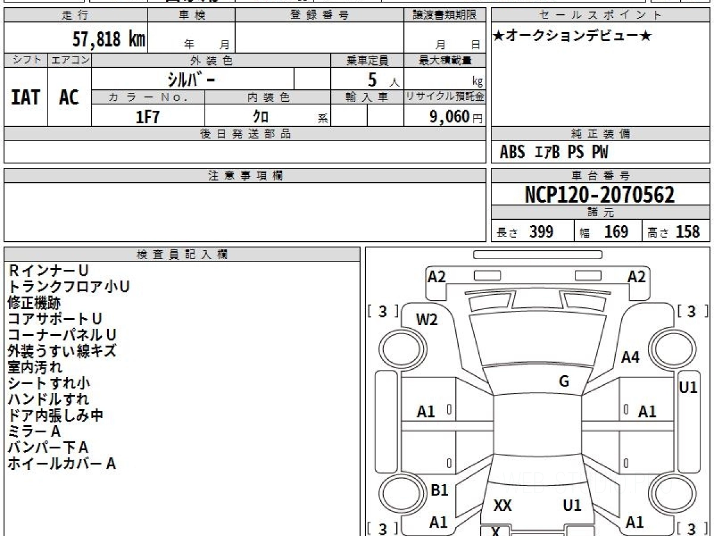Image resolution: width=714 pixels, height=536 pixels.
Task: Select the note シートすれ小
Action: click(x=49, y=383)
